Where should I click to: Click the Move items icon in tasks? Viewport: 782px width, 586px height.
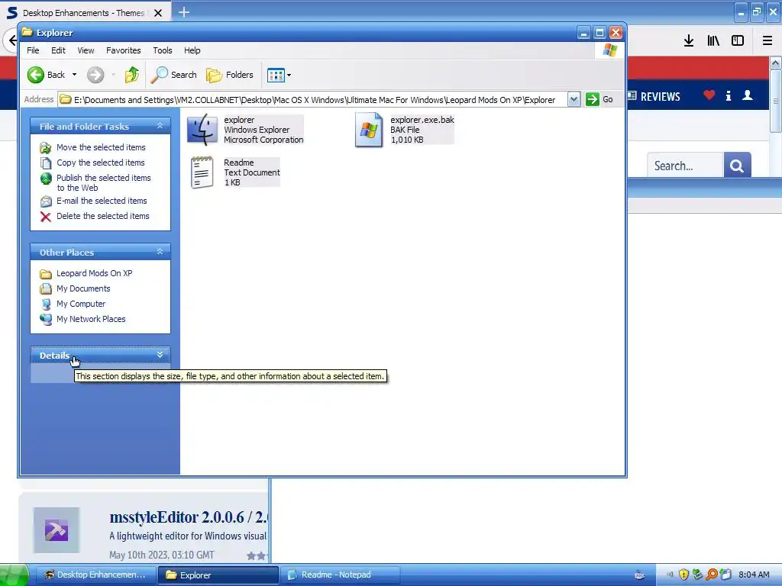click(x=45, y=148)
